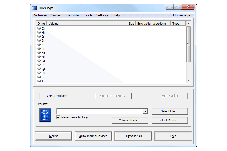Select the T: drive icon
The height and width of the screenshot is (151, 227).
39,81
